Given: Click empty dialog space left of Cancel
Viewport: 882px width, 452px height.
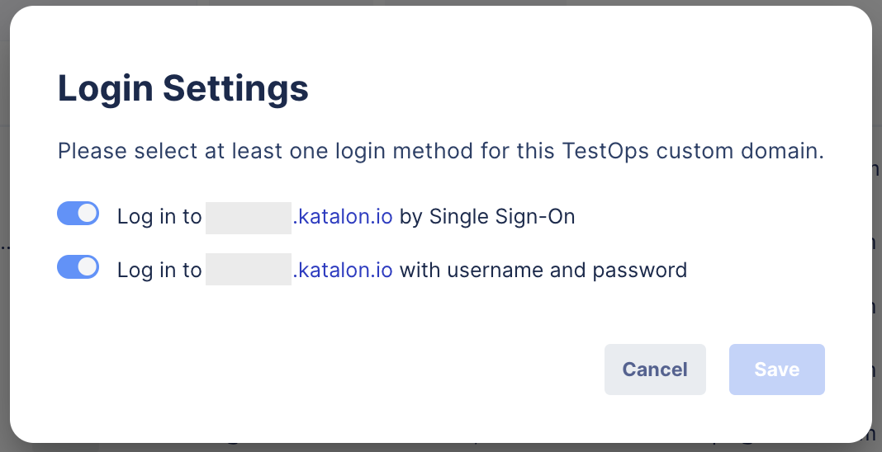Looking at the screenshot, I should [x=330, y=370].
